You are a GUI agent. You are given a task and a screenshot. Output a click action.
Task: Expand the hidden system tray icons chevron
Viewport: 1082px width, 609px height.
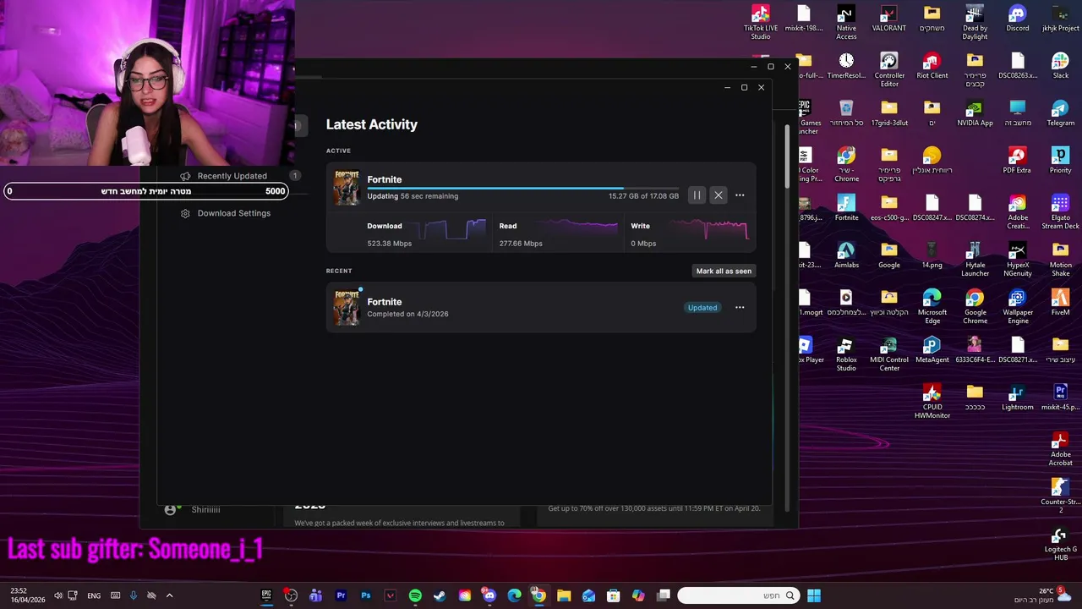point(169,595)
